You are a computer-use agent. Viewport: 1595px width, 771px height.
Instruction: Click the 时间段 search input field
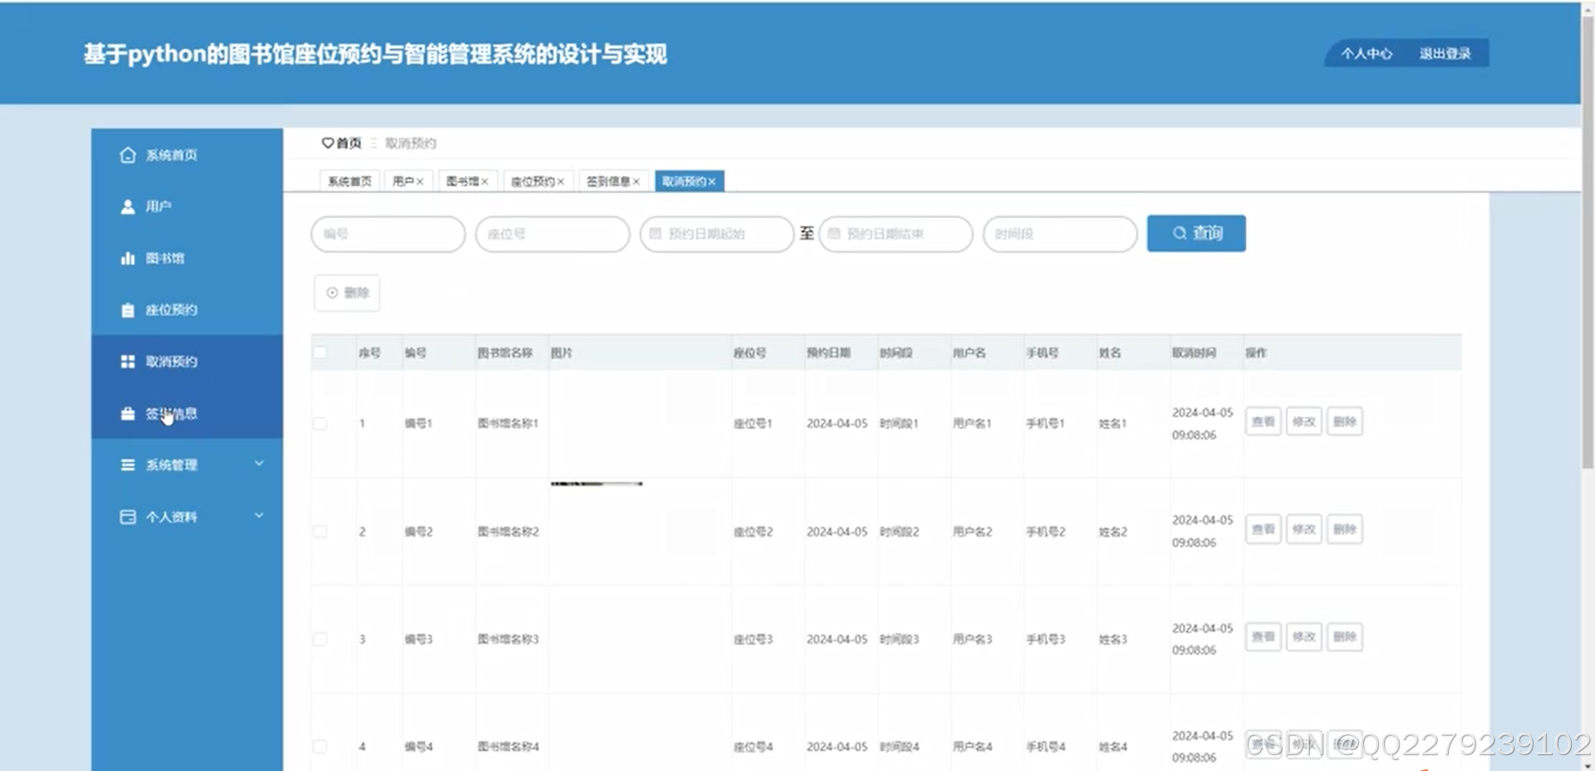coord(1060,233)
